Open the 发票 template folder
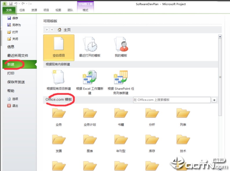This screenshot has height=171, width=230. 59,142
